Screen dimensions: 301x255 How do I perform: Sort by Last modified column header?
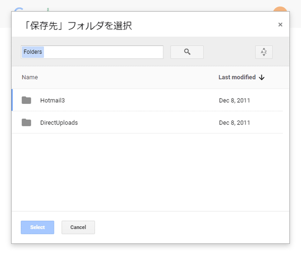237,77
